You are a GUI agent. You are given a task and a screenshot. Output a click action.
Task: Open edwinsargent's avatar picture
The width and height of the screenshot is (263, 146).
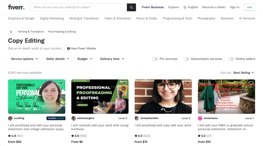point(73,118)
